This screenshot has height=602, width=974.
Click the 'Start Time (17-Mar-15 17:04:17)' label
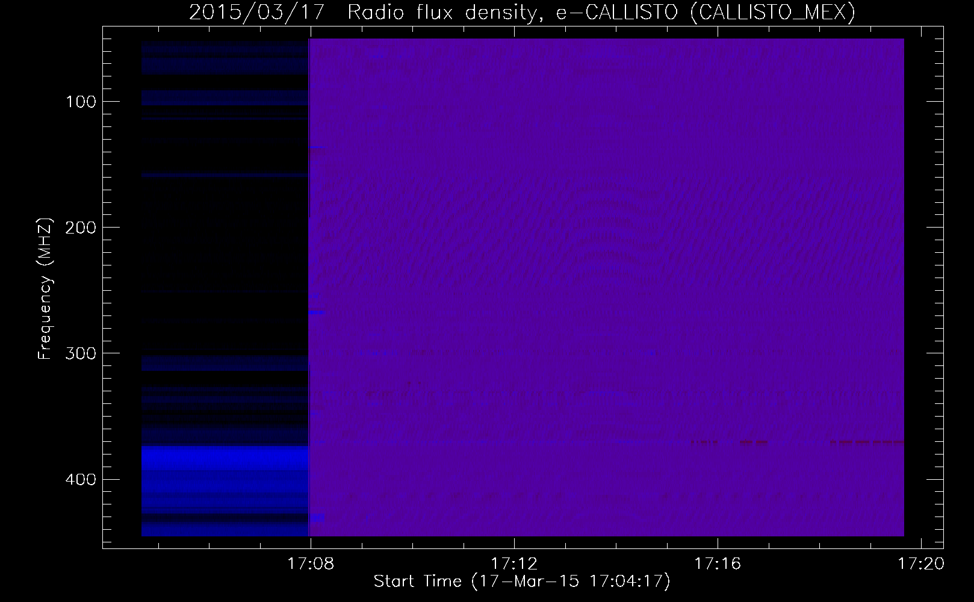(522, 582)
